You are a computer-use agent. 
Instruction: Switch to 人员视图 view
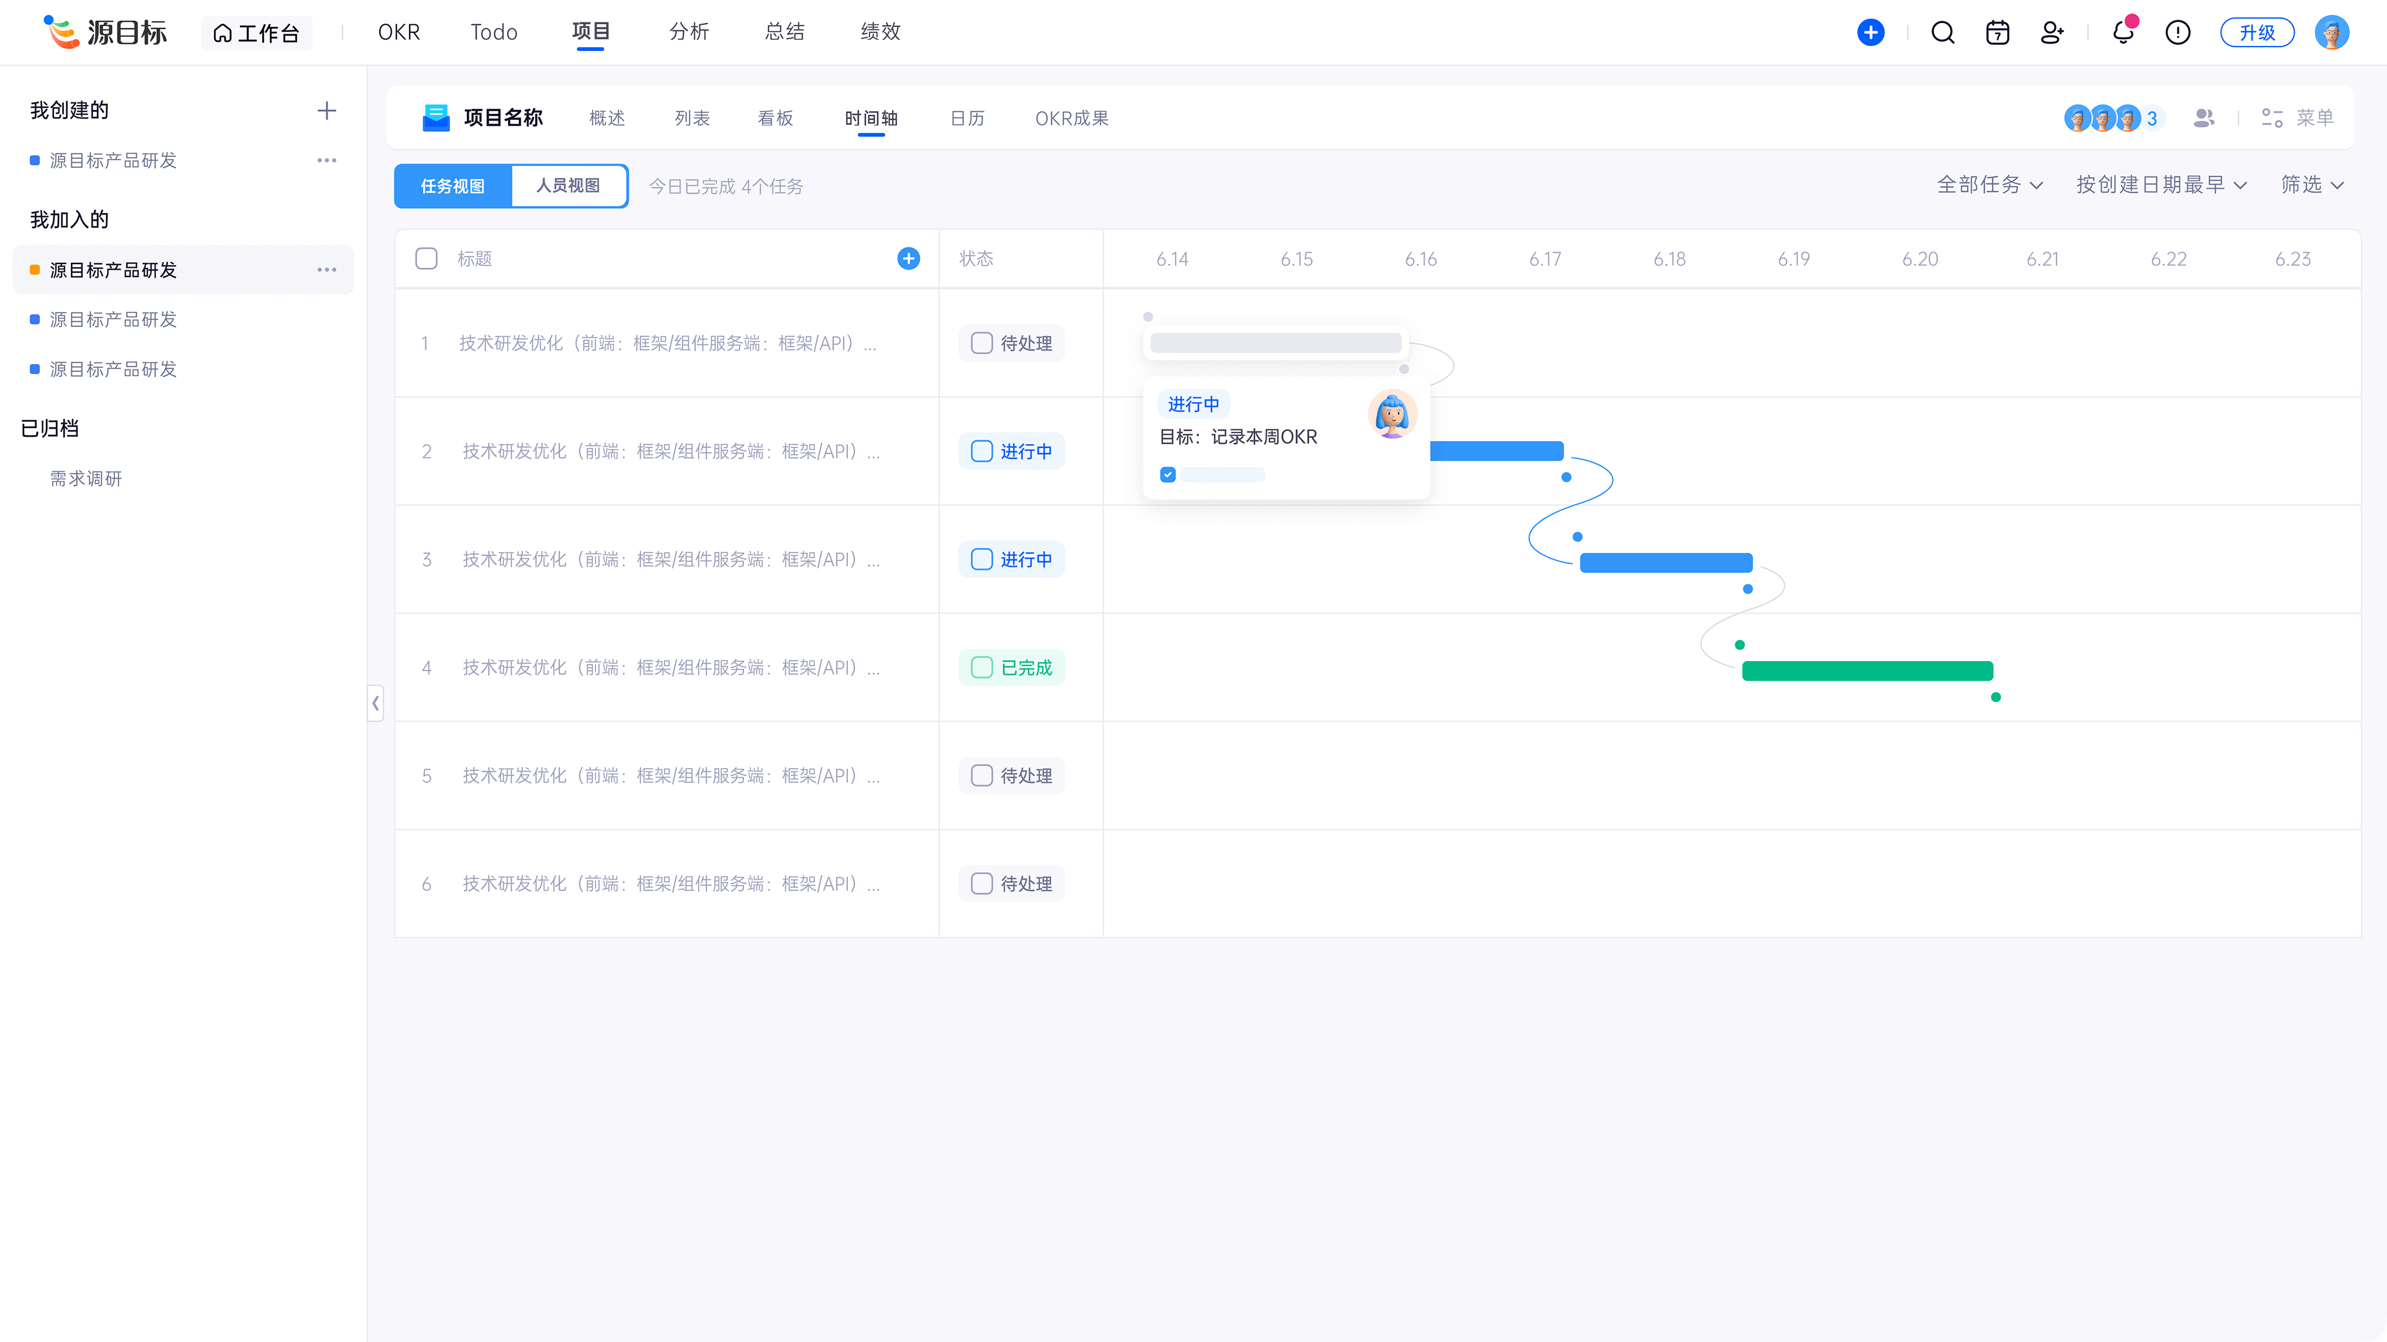568,185
